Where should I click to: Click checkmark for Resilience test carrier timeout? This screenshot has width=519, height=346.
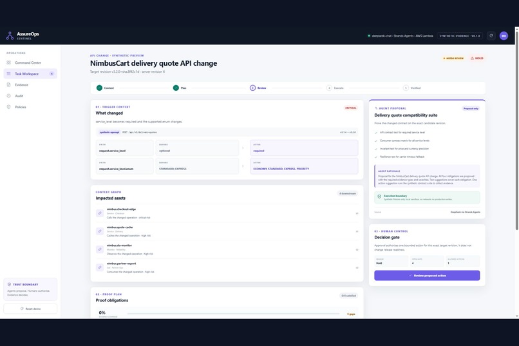376,157
